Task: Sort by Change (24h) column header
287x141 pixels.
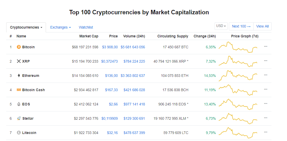Action: (x=204, y=36)
